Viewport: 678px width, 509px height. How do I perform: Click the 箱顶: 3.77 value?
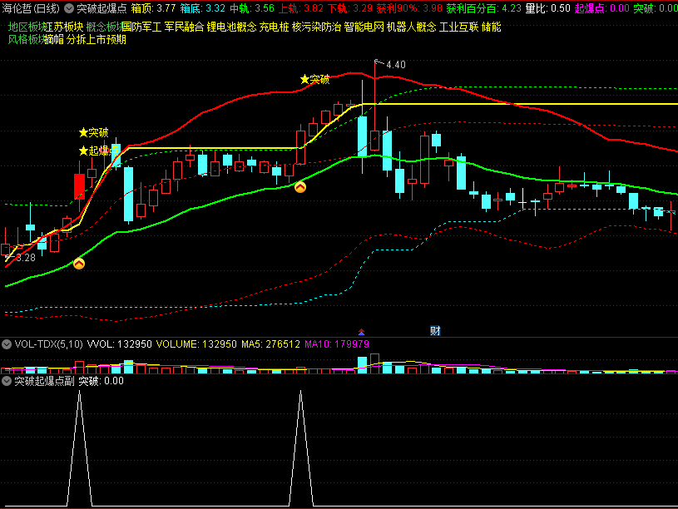(x=153, y=8)
